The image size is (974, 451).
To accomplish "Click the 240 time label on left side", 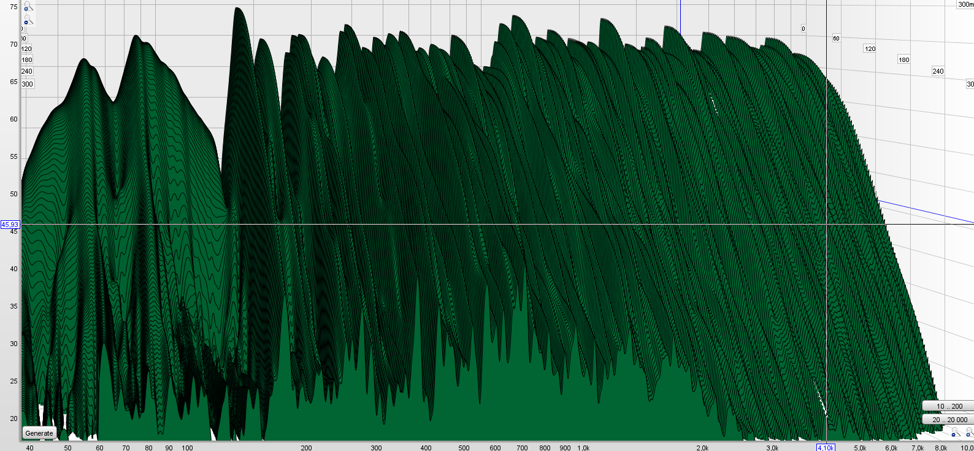I will (26, 71).
